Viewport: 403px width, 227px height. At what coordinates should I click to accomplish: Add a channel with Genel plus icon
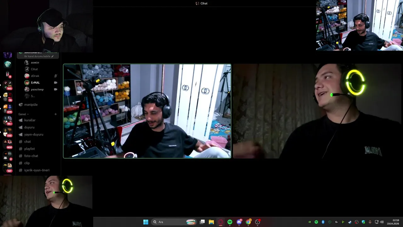coord(55,114)
